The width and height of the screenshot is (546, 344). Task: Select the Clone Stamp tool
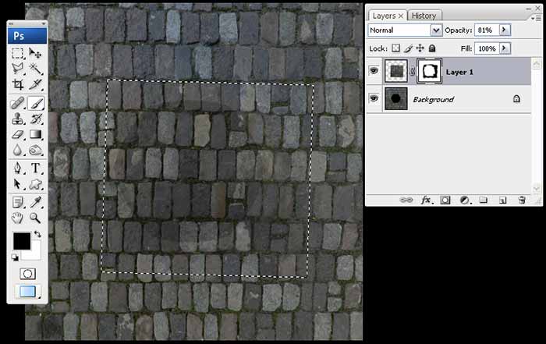tap(18, 119)
